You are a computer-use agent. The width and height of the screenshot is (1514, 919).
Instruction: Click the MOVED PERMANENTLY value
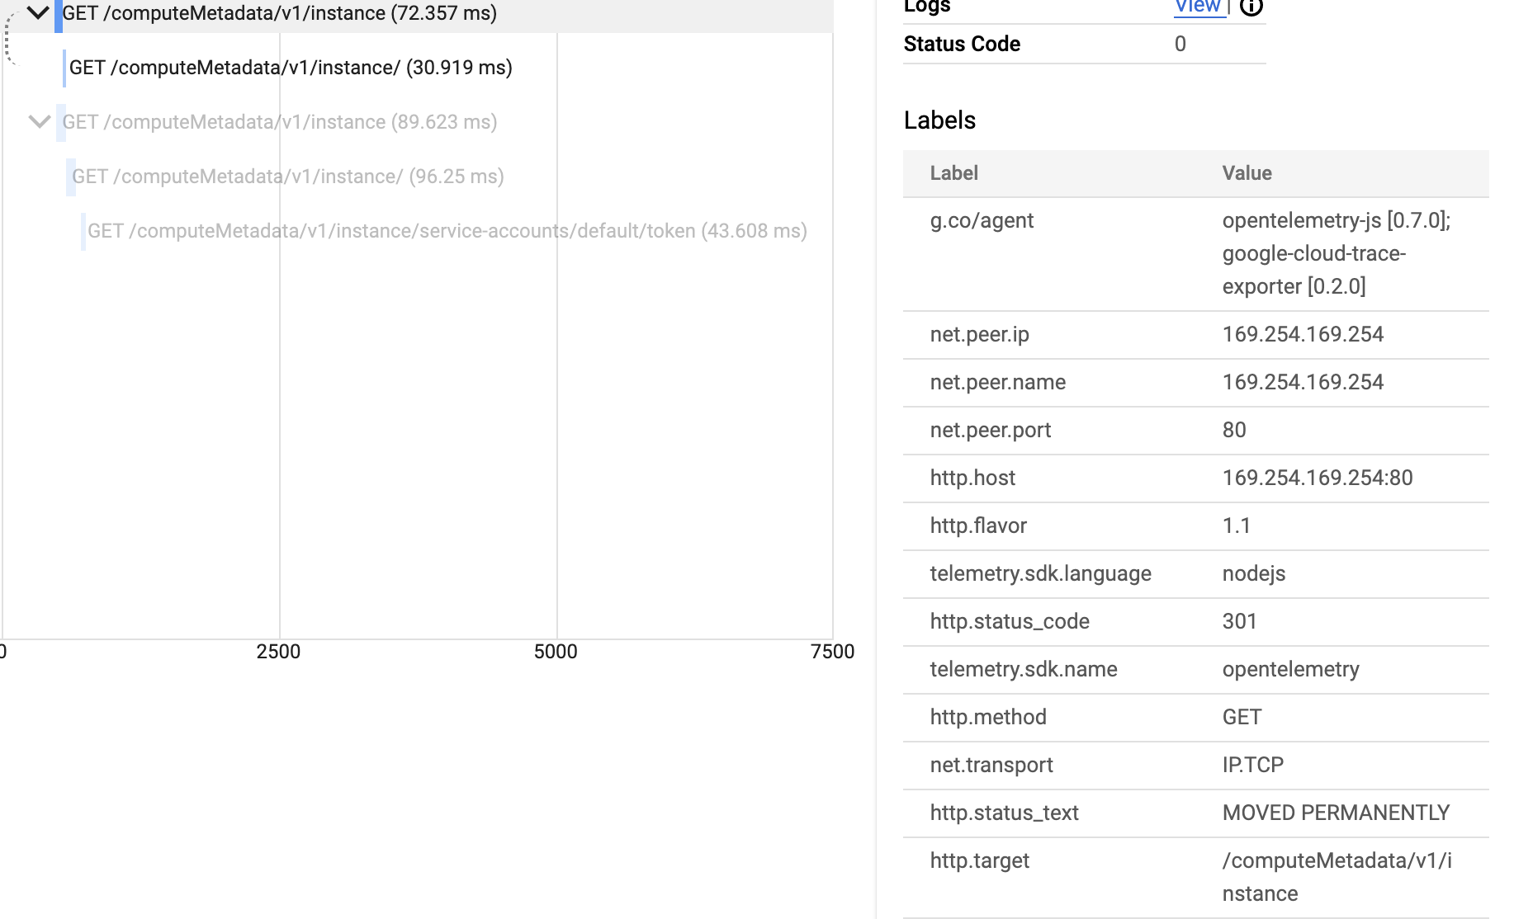click(1336, 813)
